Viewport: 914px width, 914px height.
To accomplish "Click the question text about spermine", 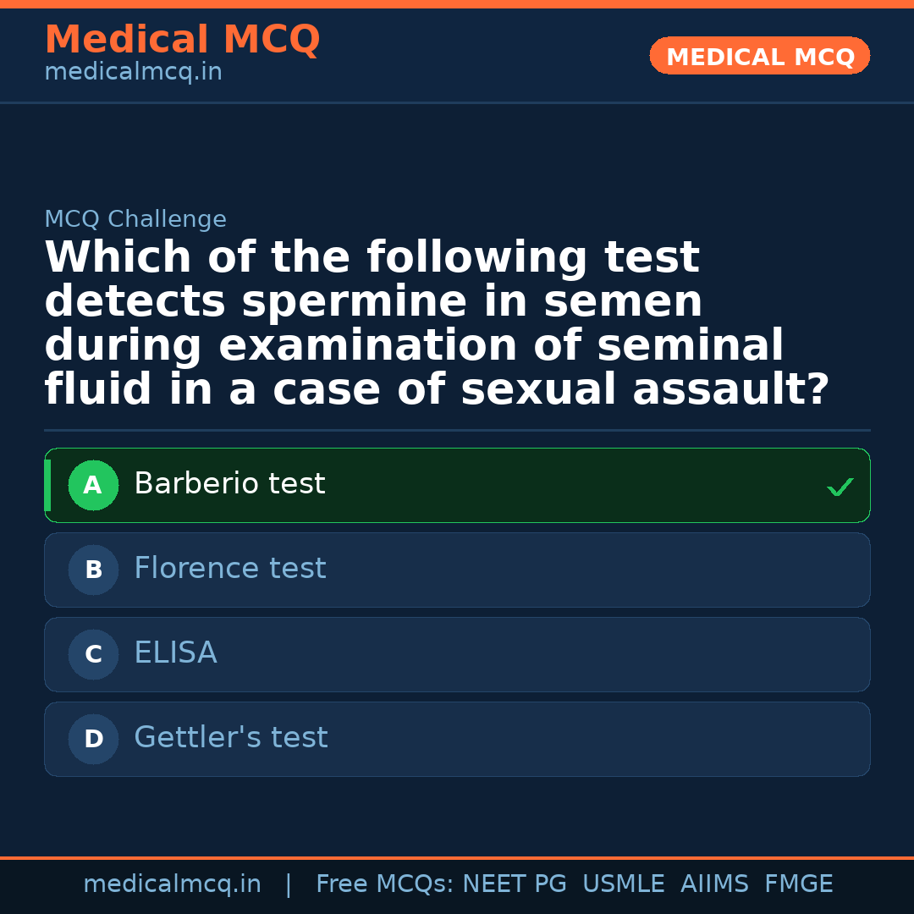I will click(436, 323).
